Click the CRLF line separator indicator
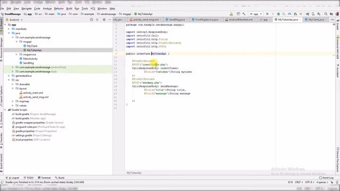The height and width of the screenshot is (191, 340). (299, 182)
